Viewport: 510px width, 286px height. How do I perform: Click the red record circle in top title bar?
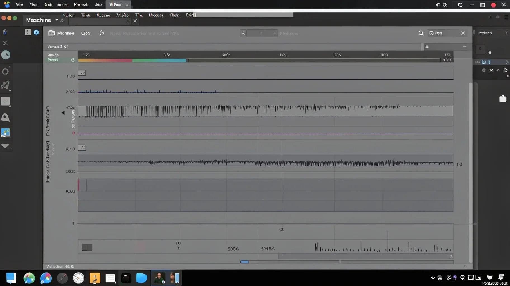[493, 5]
